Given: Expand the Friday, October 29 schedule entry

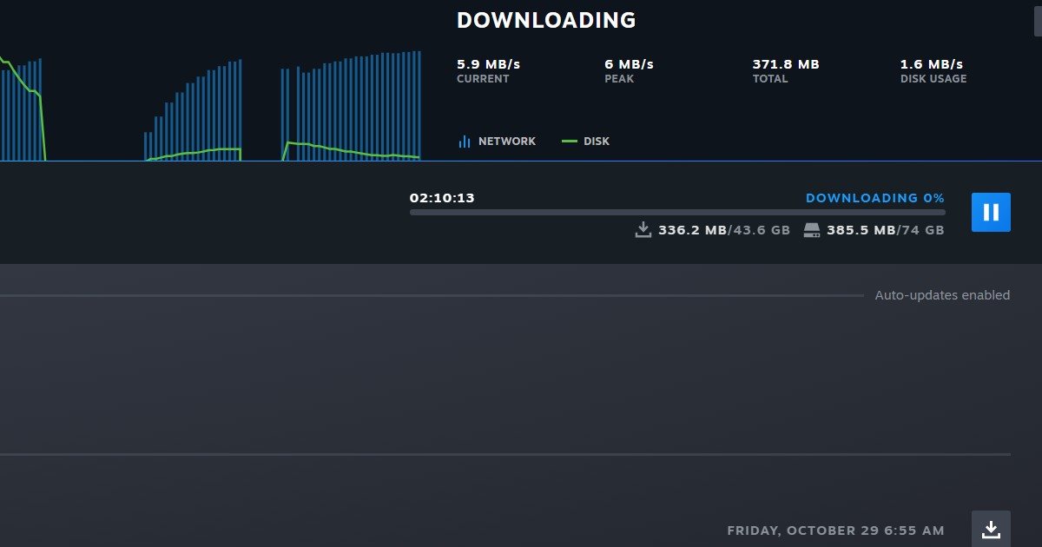Looking at the screenshot, I should click(836, 530).
